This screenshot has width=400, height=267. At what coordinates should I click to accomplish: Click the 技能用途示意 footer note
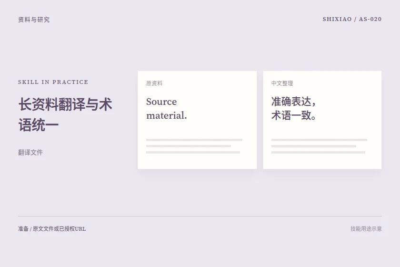[x=366, y=229]
